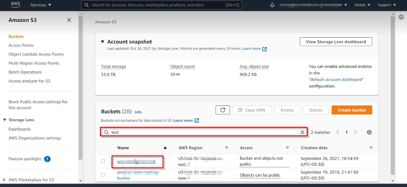This screenshot has height=187, width=407.
Task: Click the Feature spotlight badge showing 3
Action: 47,159
